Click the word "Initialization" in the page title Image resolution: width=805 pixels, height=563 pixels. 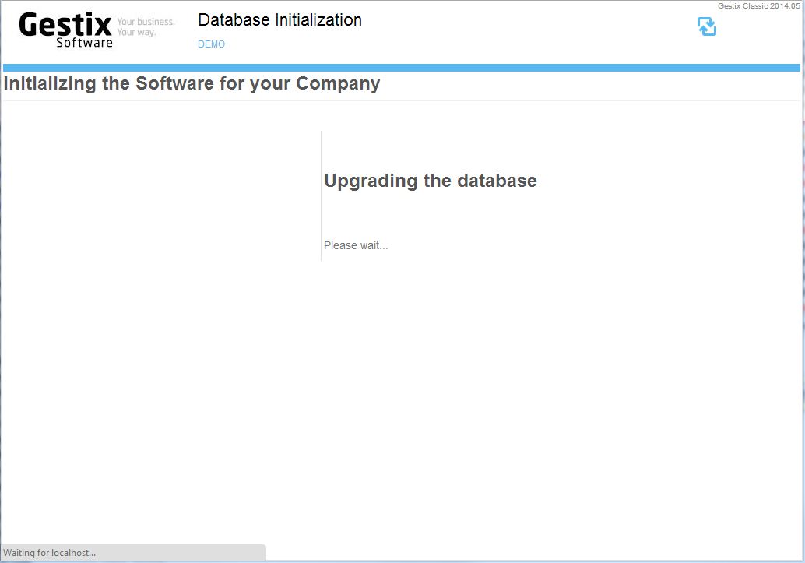[x=318, y=20]
